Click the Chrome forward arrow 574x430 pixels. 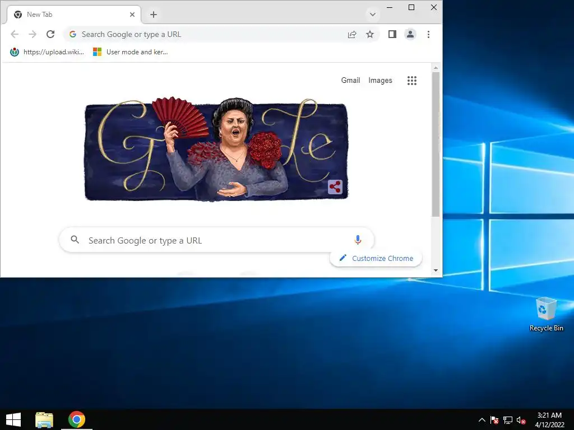pyautogui.click(x=33, y=34)
